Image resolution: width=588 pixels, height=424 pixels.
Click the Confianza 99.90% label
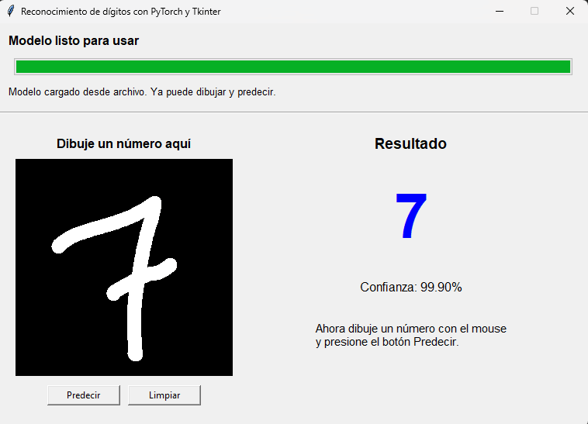tap(411, 288)
